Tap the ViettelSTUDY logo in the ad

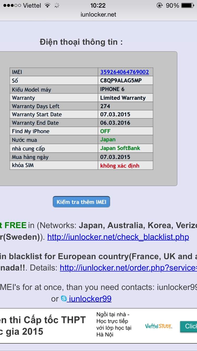pyautogui.click(x=159, y=326)
